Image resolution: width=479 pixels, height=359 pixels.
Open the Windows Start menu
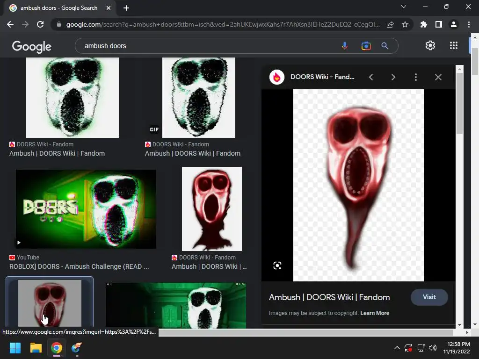tap(15, 348)
